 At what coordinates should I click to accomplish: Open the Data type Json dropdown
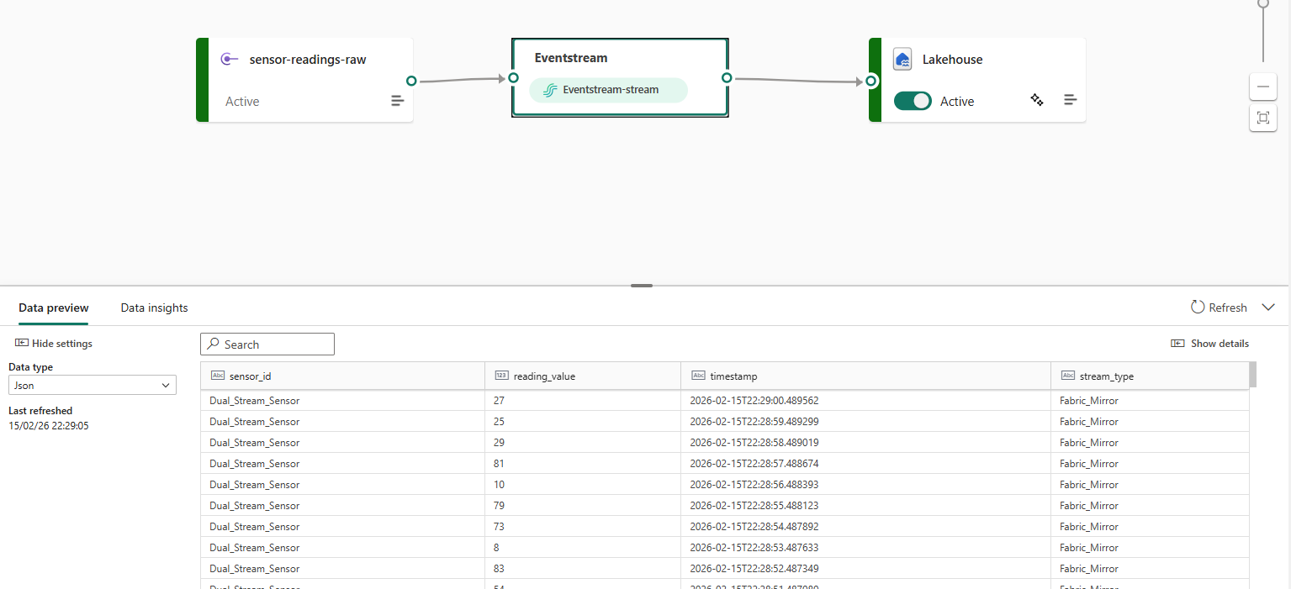point(93,386)
